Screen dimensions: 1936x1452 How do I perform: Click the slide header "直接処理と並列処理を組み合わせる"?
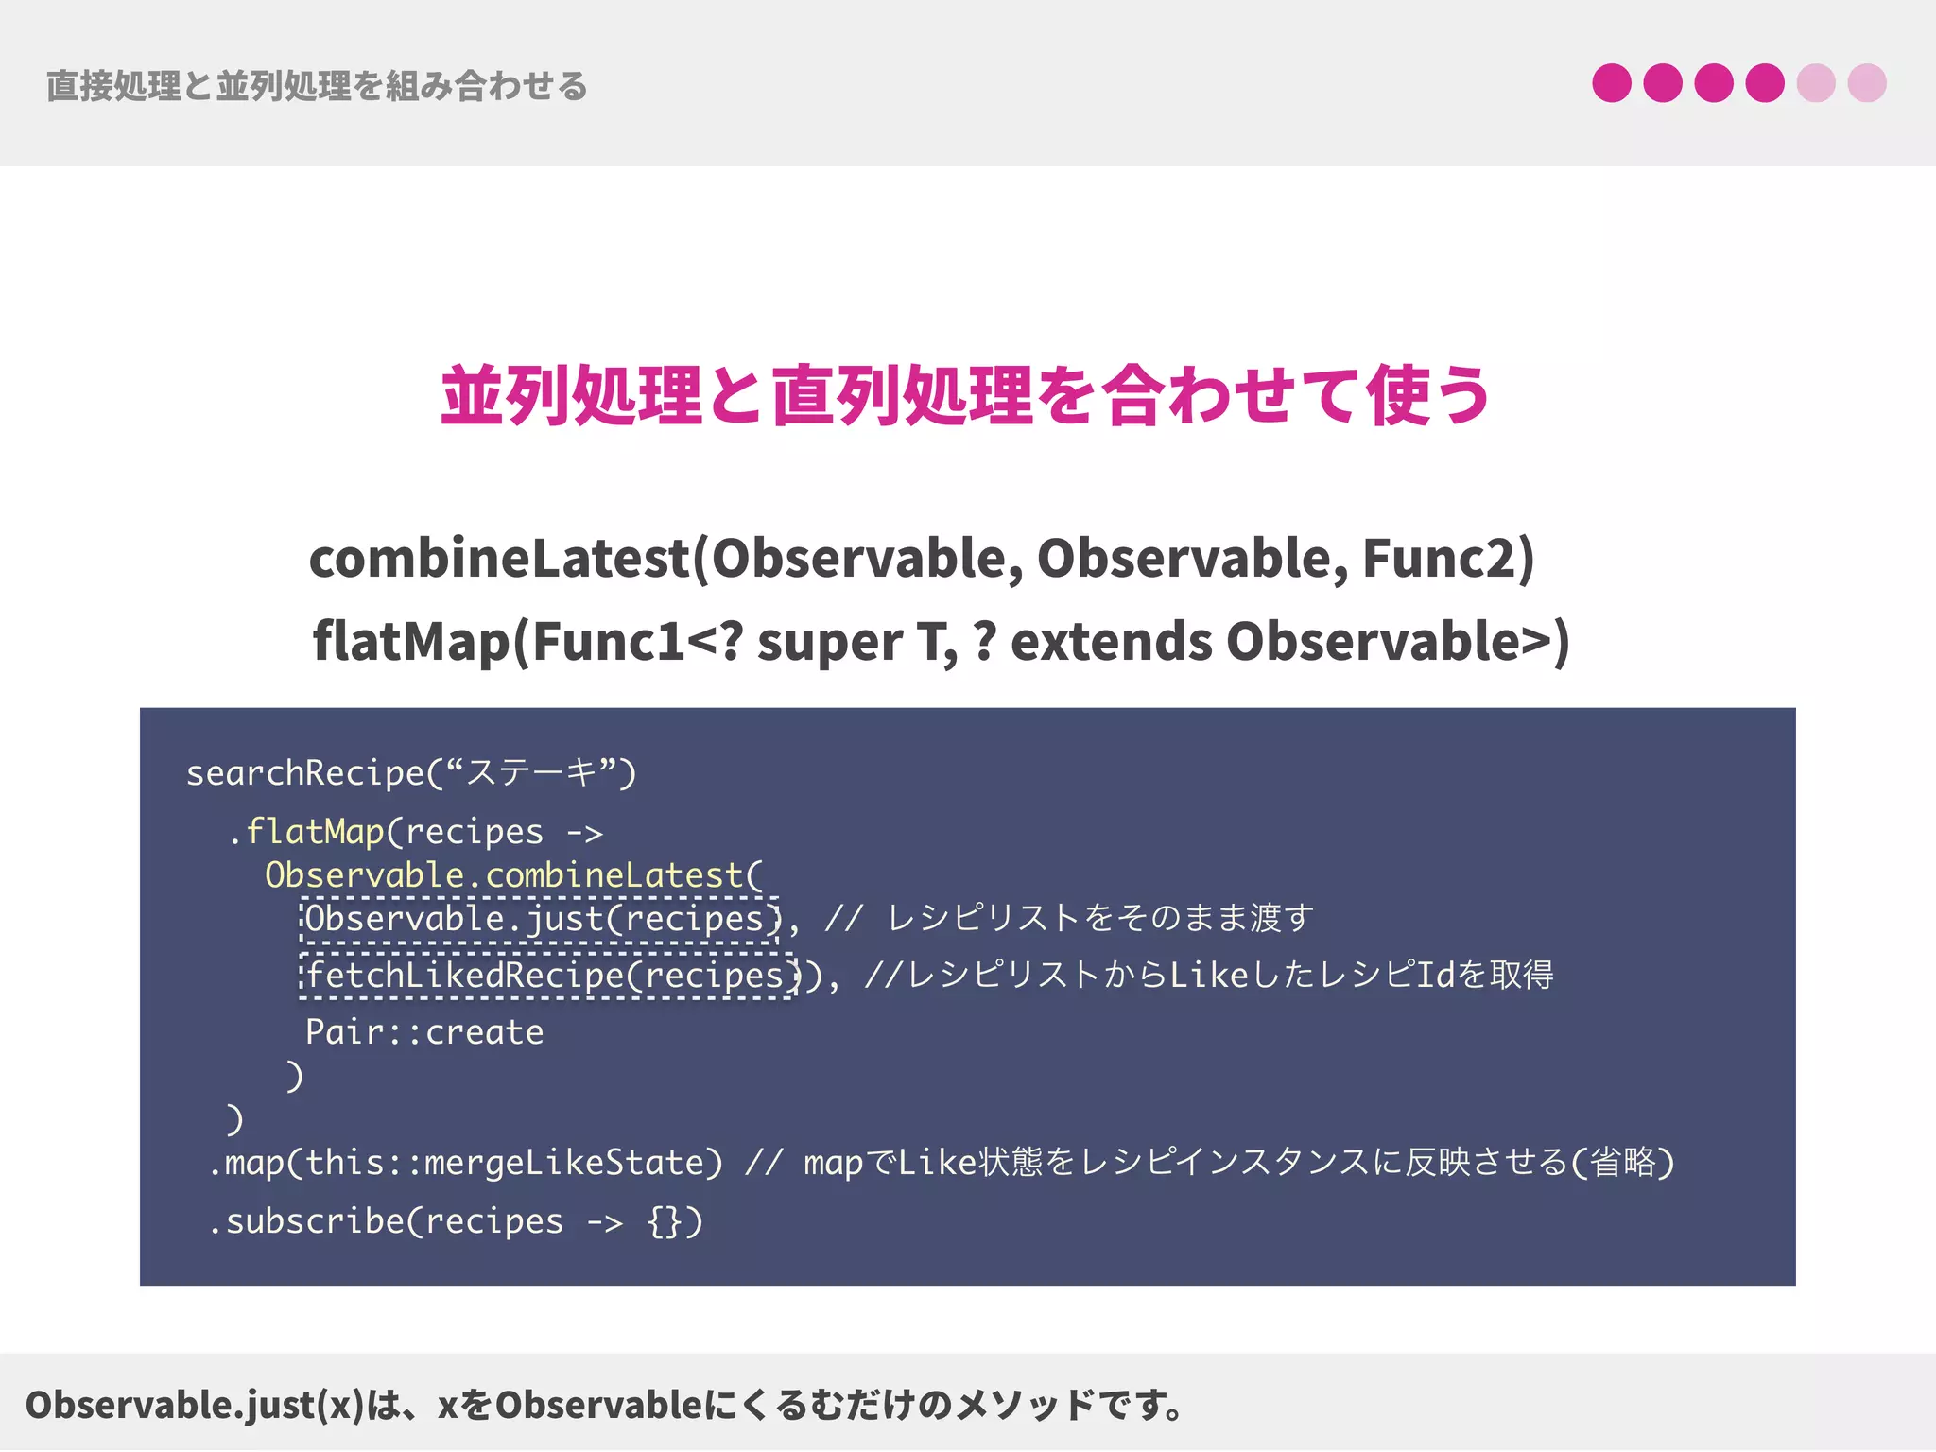click(317, 86)
